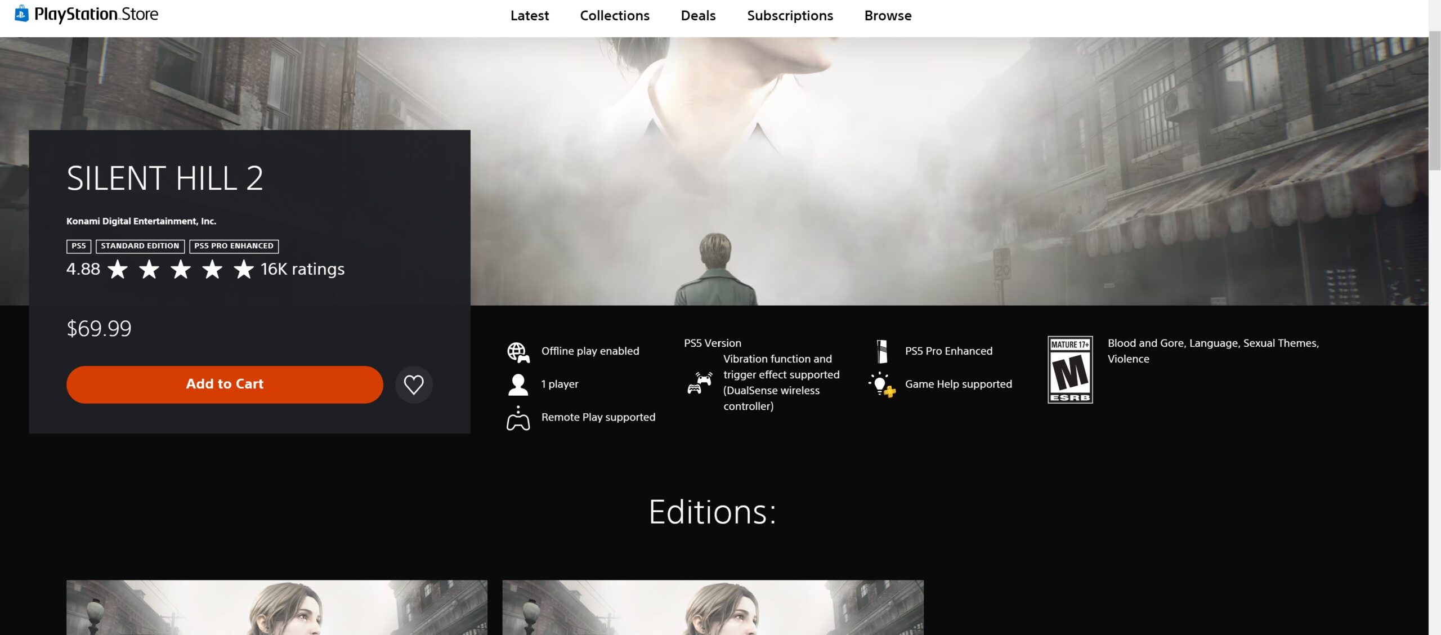The height and width of the screenshot is (635, 1441).
Task: Click the Remote Play controller icon
Action: [x=518, y=418]
